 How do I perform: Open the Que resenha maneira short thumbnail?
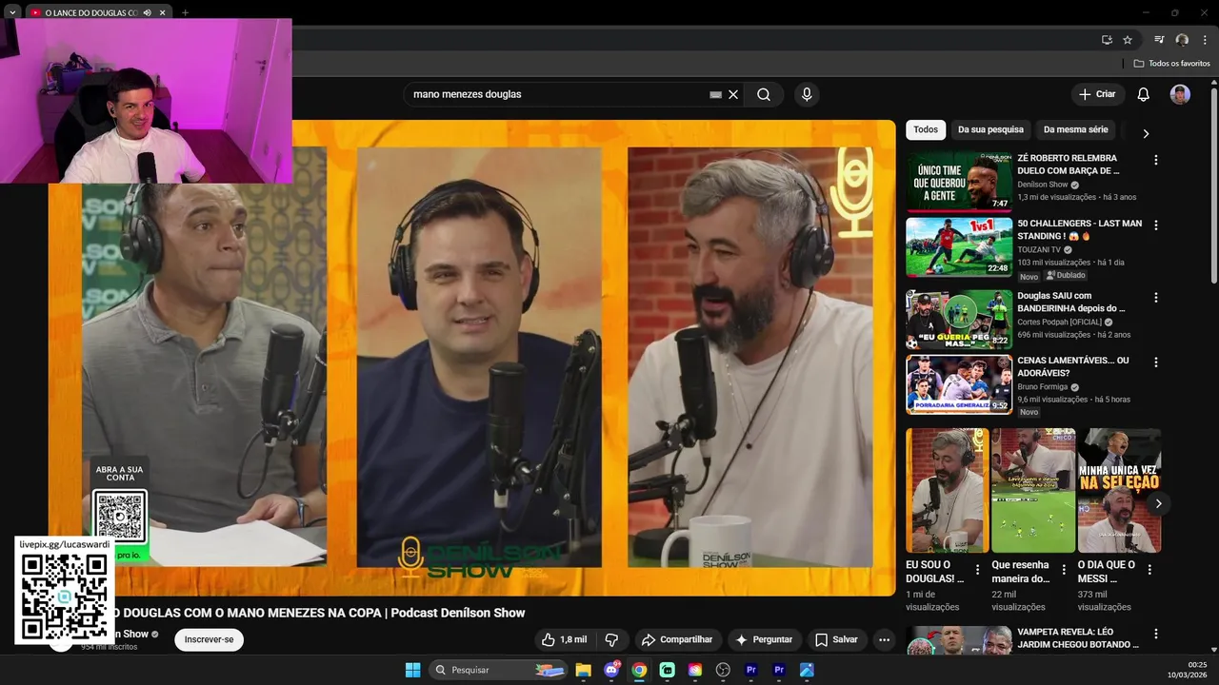[x=1033, y=490]
